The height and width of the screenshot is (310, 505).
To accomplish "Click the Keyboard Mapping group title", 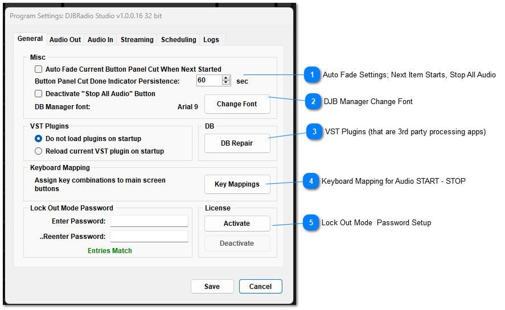I will (x=60, y=168).
